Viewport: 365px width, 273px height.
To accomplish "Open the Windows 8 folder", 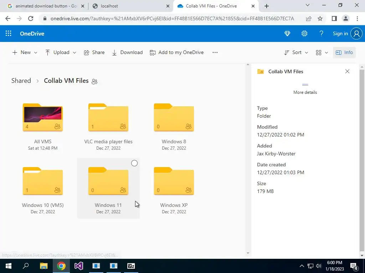I will [x=174, y=117].
